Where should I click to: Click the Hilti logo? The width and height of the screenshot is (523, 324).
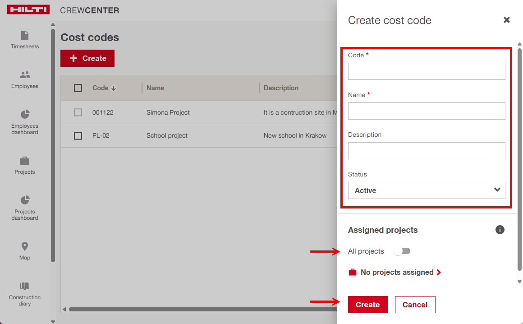[28, 10]
